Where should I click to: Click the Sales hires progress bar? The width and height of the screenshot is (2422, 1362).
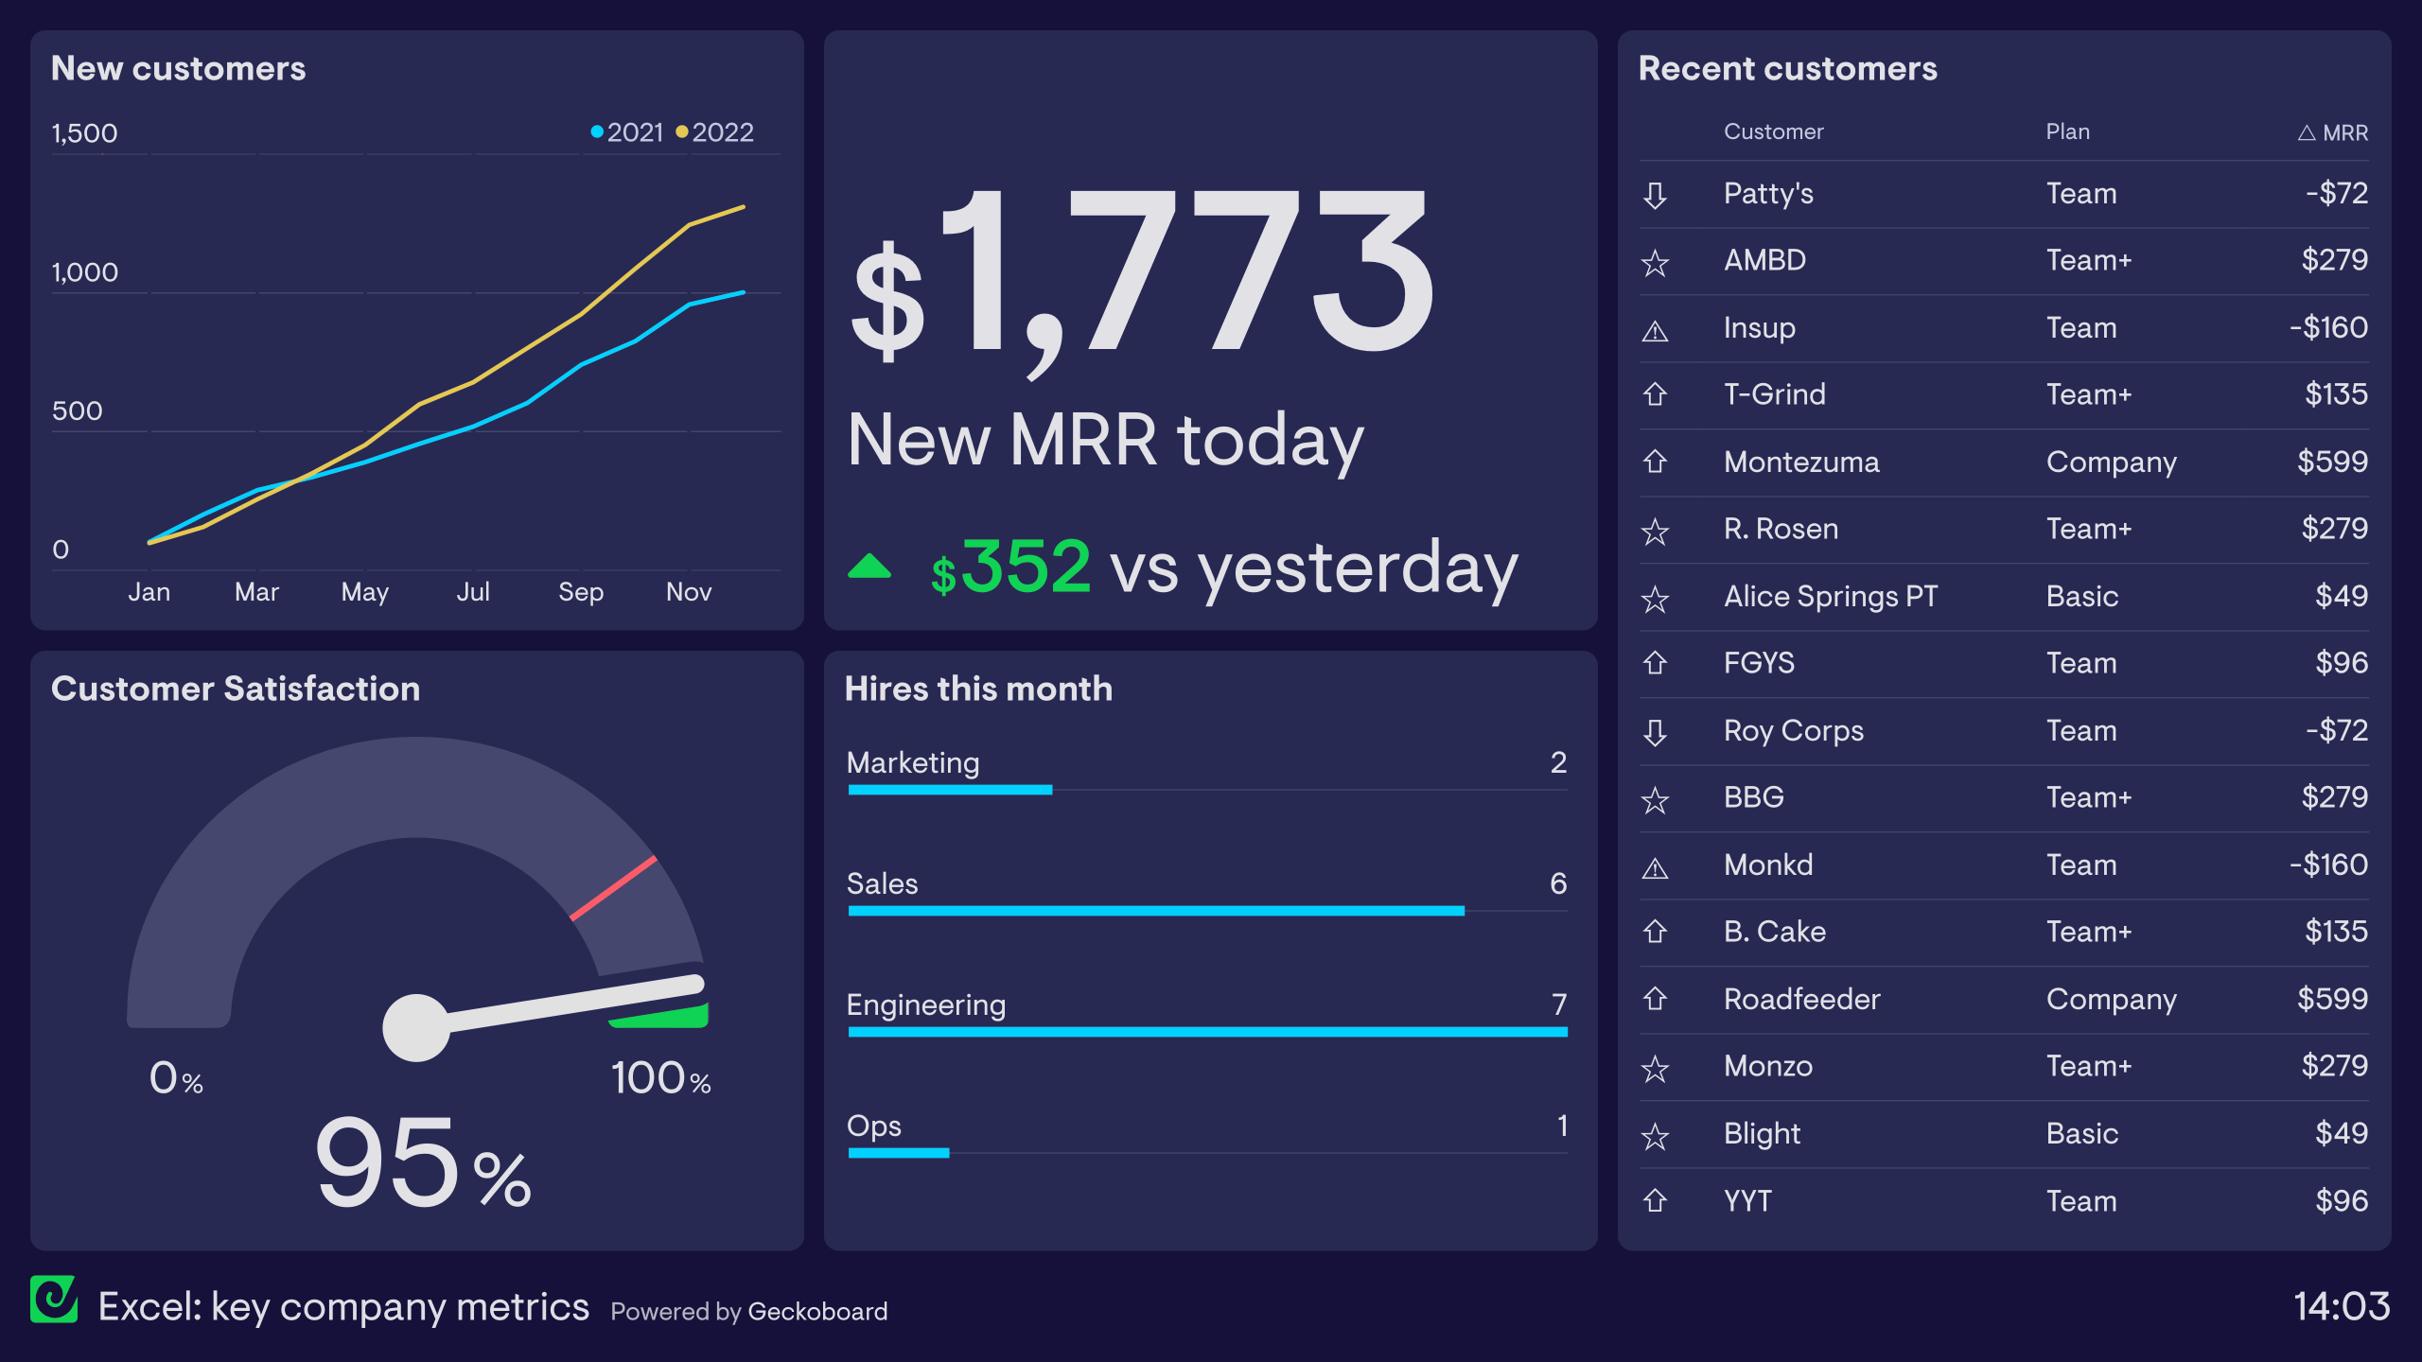click(1156, 911)
